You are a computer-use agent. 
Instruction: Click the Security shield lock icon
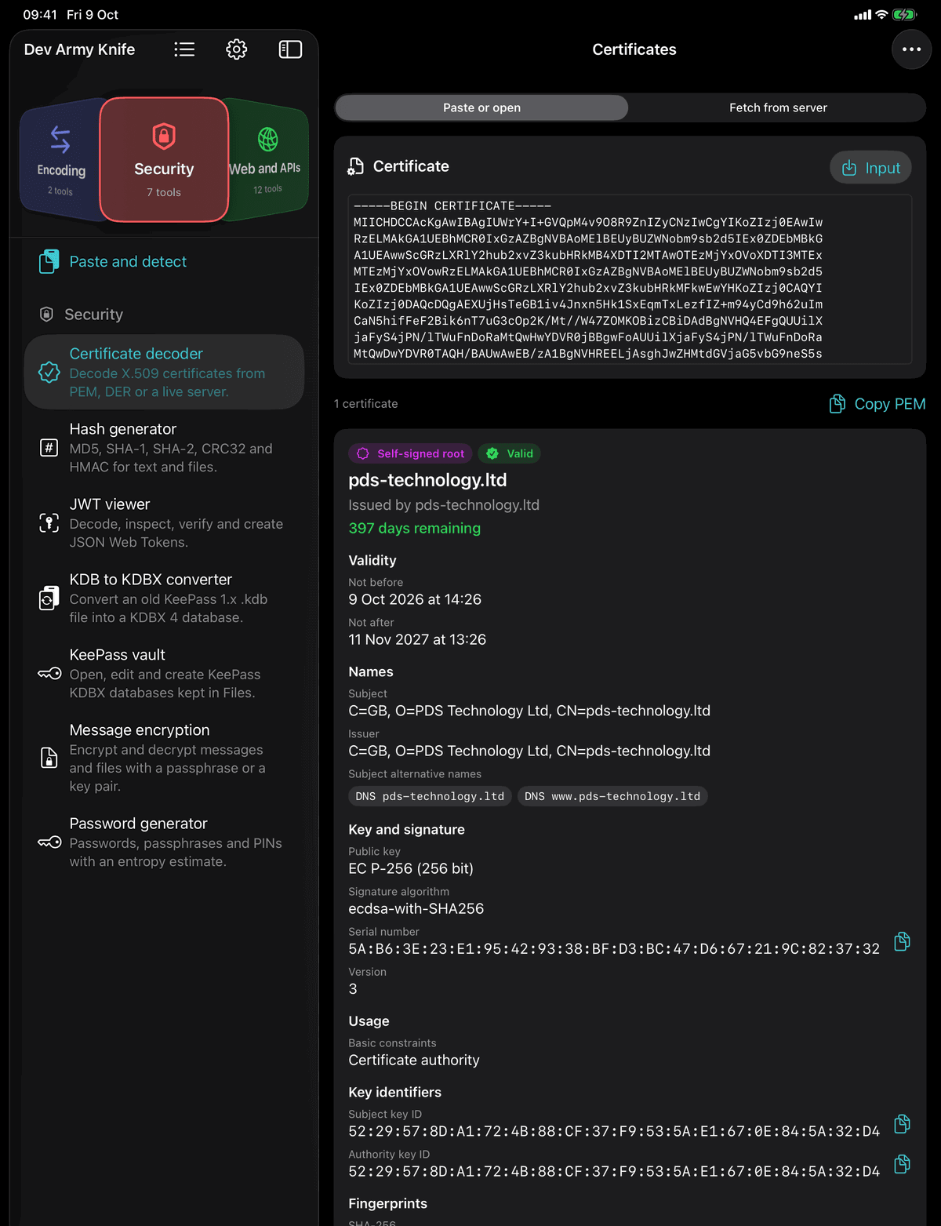(164, 136)
